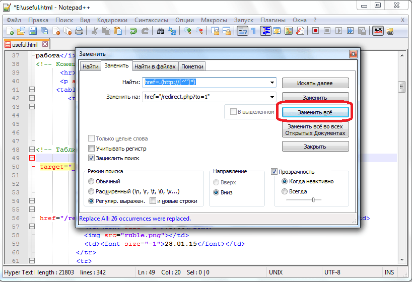Click the Print toolbar icon
Viewport: 412px width, 282px height.
click(79, 31)
